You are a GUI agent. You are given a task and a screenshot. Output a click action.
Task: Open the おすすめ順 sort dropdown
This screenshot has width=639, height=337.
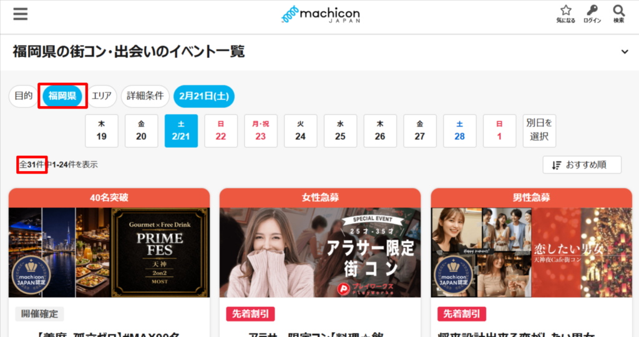point(582,165)
